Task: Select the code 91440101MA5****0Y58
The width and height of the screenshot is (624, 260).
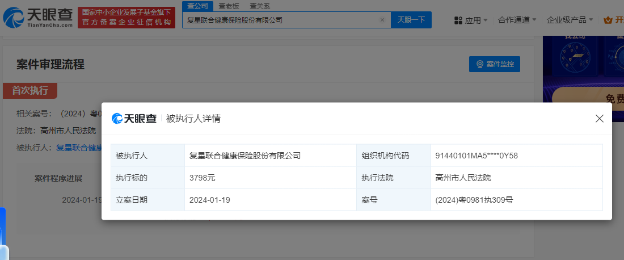Action: pyautogui.click(x=477, y=156)
